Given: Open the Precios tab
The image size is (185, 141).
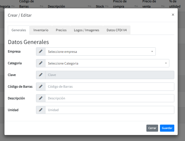Looking at the screenshot, I should pyautogui.click(x=61, y=30).
